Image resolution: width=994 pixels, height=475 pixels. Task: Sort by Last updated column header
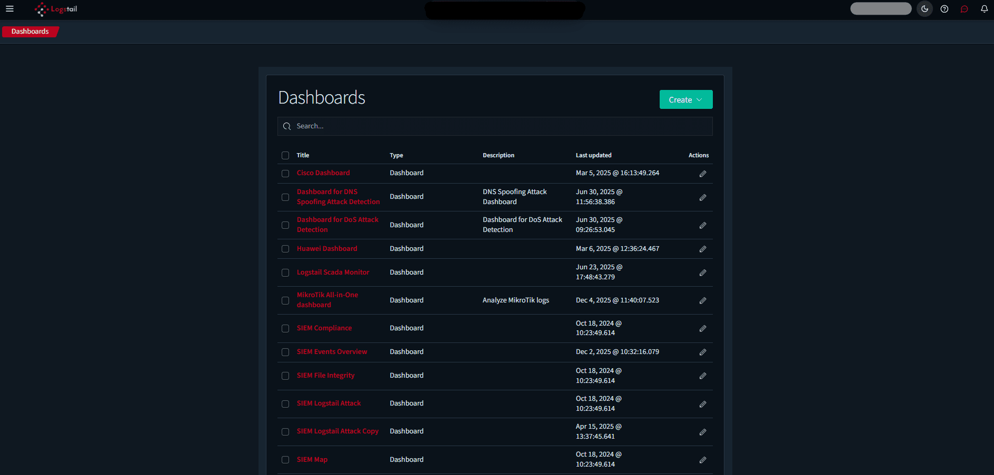(x=593, y=155)
